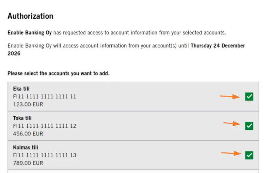Click the partially visible row below Kolmas tili
The height and width of the screenshot is (173, 270).
[133, 172]
